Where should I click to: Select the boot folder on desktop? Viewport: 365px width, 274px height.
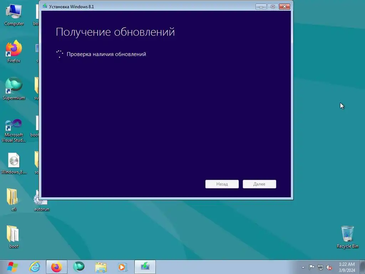pyautogui.click(x=13, y=237)
